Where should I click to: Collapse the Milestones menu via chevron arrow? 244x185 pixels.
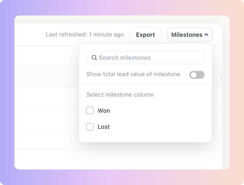[x=206, y=34]
